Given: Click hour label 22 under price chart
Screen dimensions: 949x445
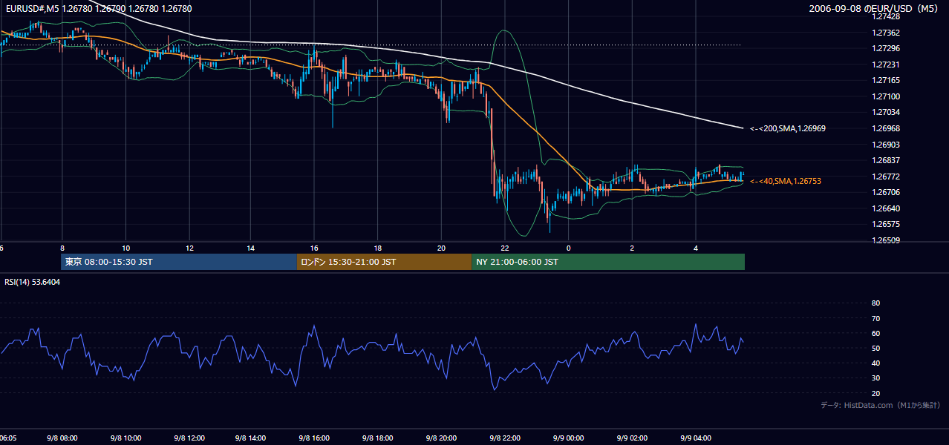Looking at the screenshot, I should (x=505, y=248).
